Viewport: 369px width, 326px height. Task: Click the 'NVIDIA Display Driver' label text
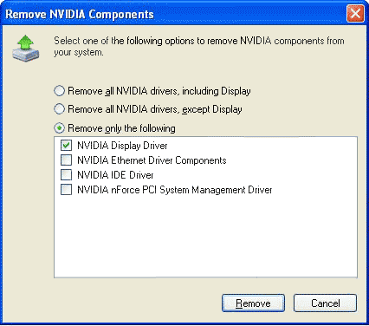point(122,146)
